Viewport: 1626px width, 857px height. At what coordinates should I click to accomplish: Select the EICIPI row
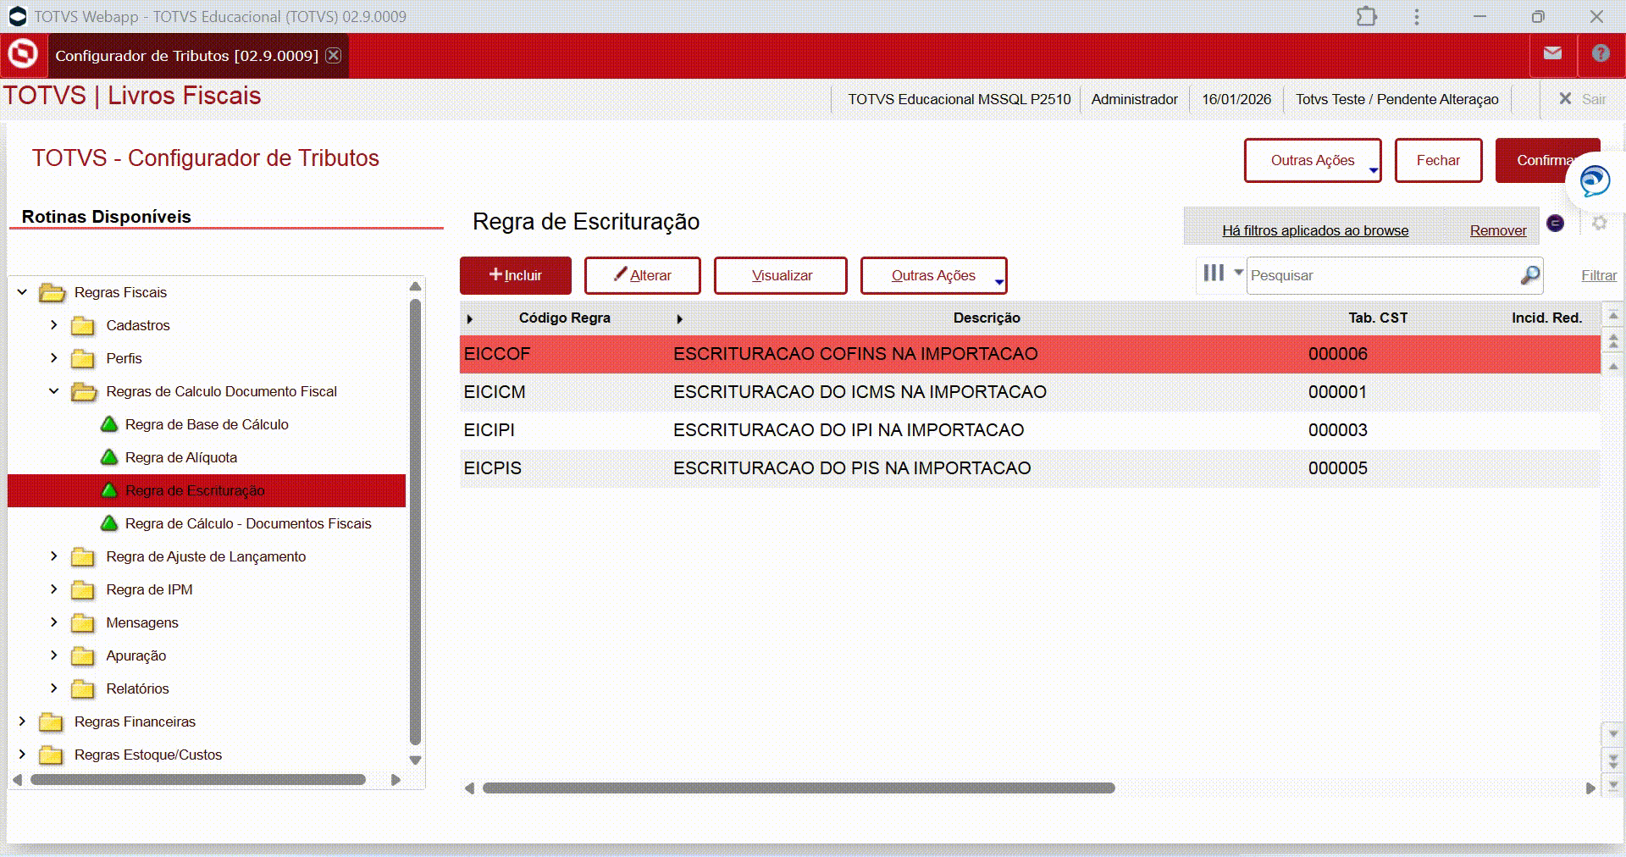[1030, 430]
